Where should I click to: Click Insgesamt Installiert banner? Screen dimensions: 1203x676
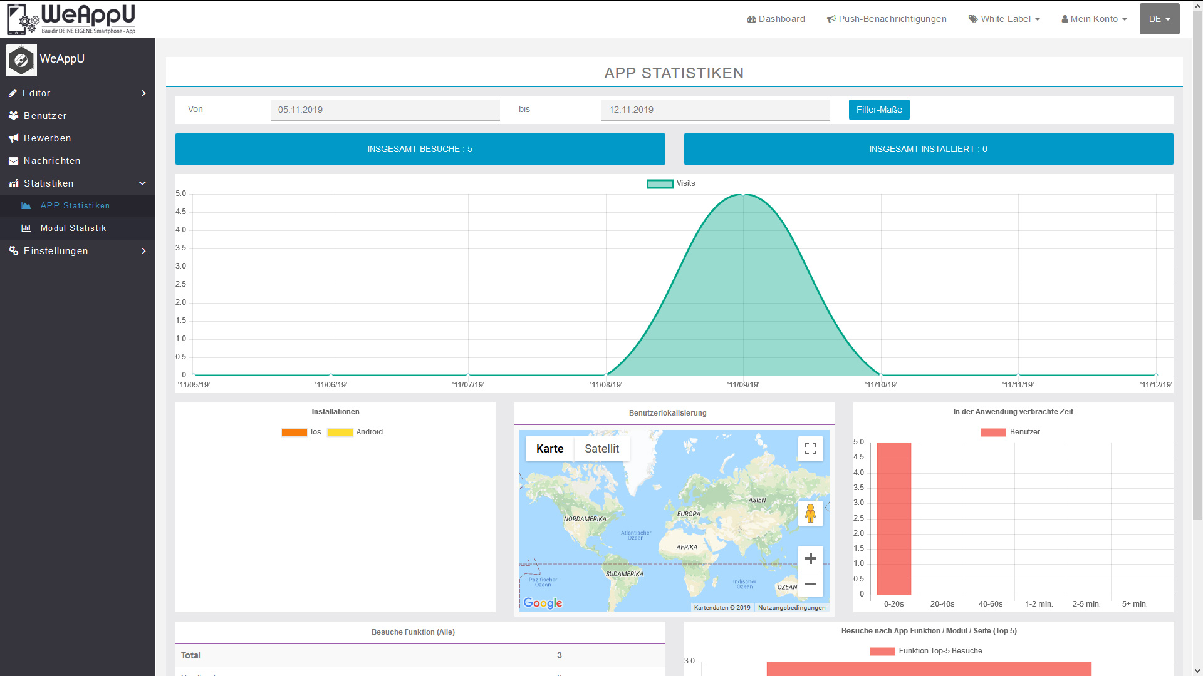pos(929,149)
